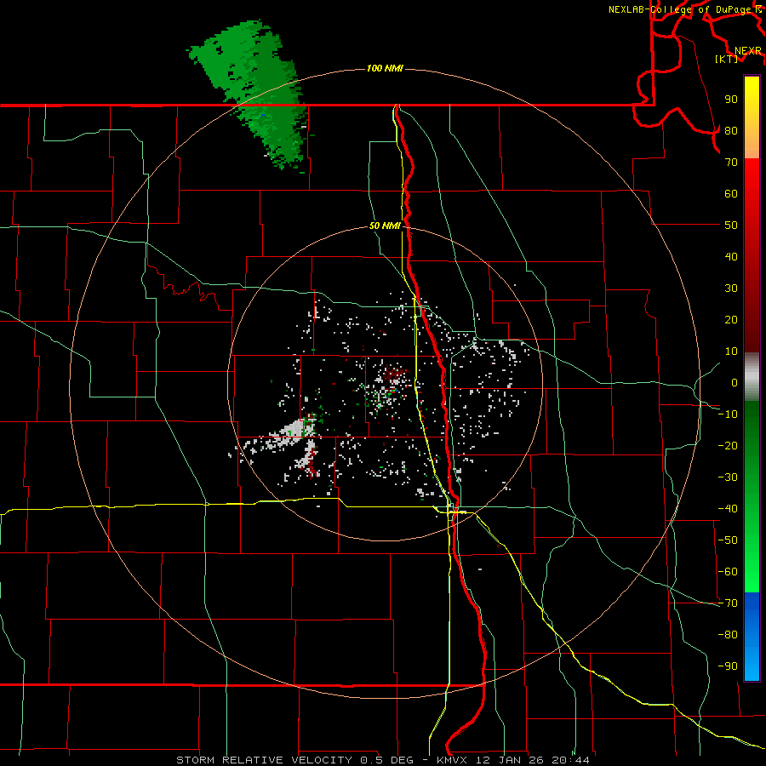Click the gray zero-velocity segment of color bar

752,377
